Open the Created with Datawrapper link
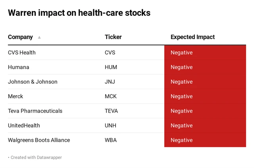Screen dimensions: 254x168 [36, 157]
